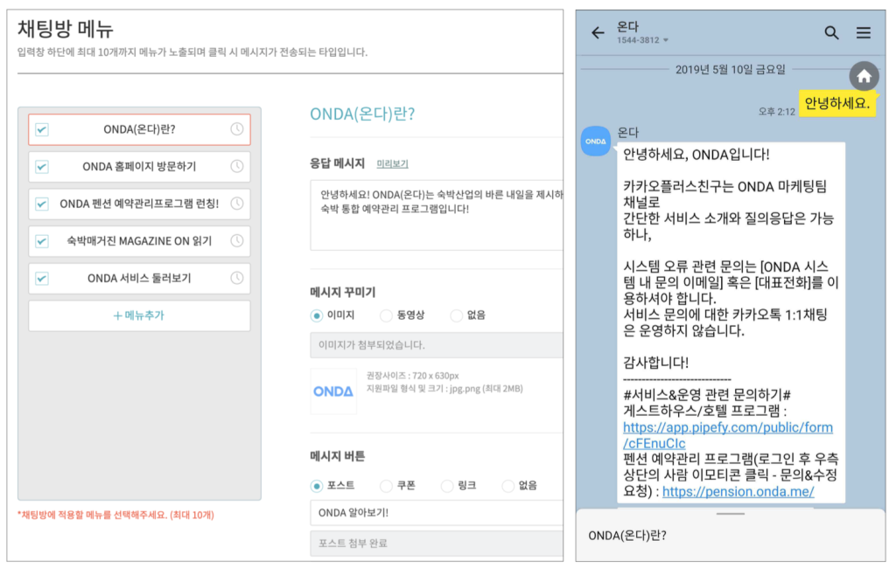Click the ONDA 알아보기! button text field
The image size is (896, 568).
coord(437,513)
